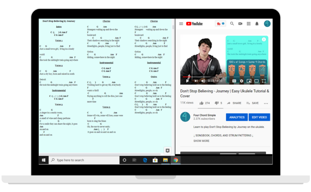
Task: Open the three-dot more actions menu
Action: pyautogui.click(x=266, y=103)
